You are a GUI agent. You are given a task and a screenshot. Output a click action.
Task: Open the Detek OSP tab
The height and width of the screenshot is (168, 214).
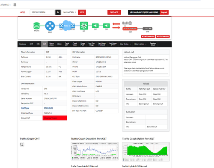[x=67, y=44]
